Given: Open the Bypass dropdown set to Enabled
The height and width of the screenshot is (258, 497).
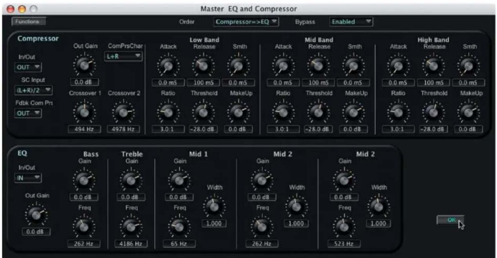Looking at the screenshot, I should (x=351, y=22).
